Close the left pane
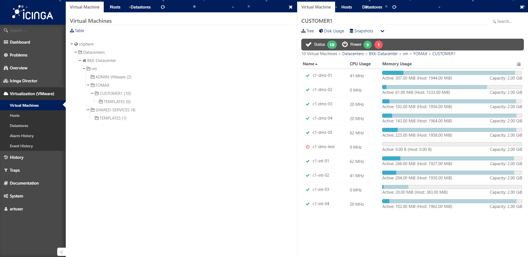The image size is (528, 257). coord(291,7)
